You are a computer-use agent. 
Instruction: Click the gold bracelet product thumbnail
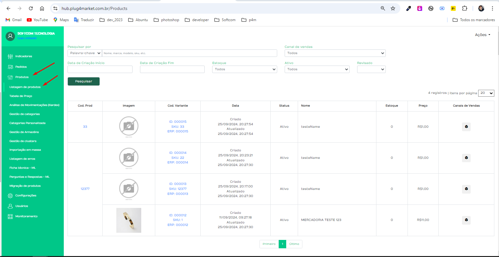coord(129,220)
